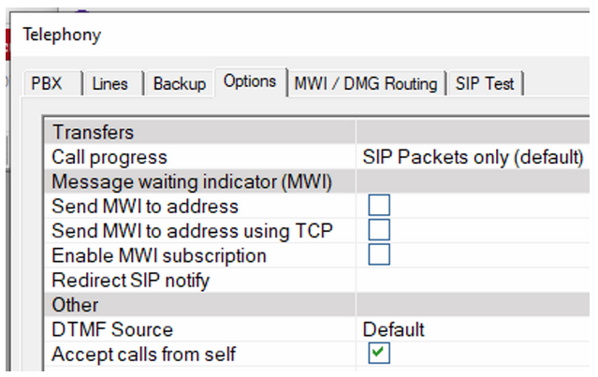The width and height of the screenshot is (598, 377).
Task: Collapse the Transfers section header
Action: (93, 132)
